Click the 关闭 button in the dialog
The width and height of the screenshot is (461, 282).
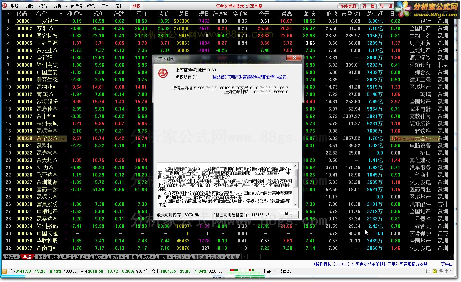[x=288, y=215]
